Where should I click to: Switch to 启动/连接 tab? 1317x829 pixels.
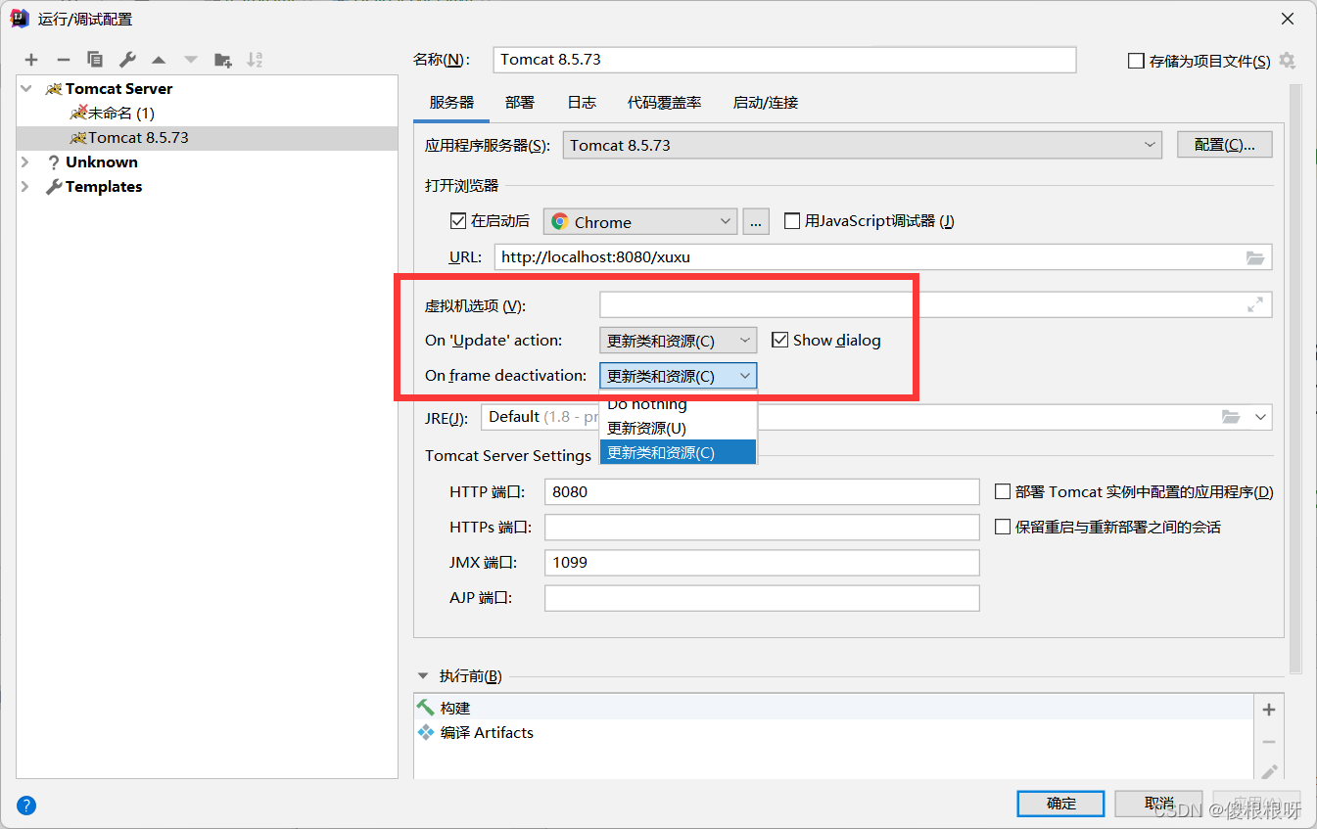766,102
